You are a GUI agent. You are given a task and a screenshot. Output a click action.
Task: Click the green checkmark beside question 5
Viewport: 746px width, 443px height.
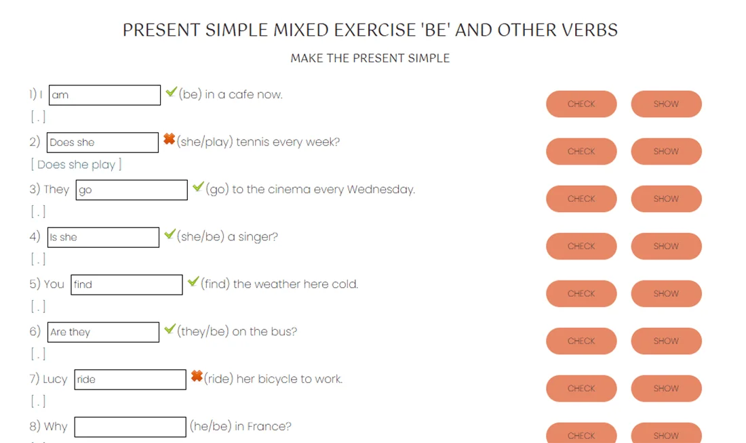[193, 282]
